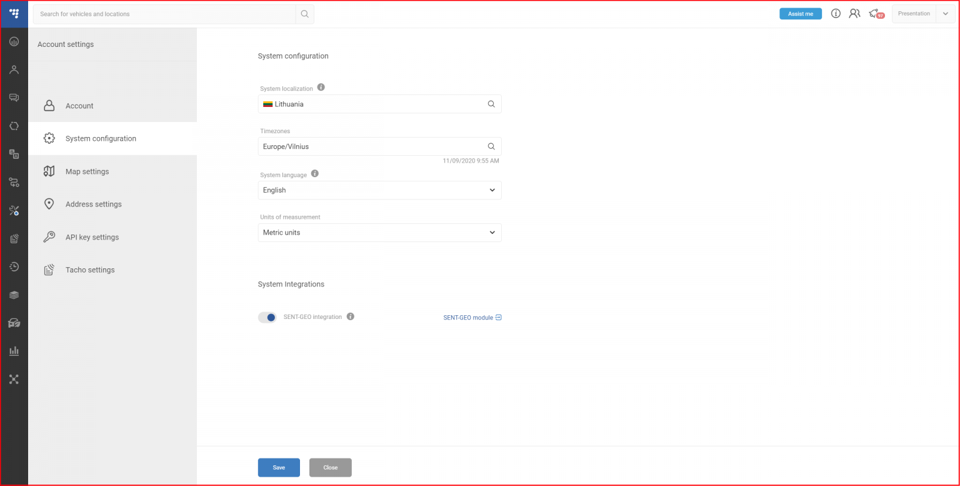The image size is (960, 486).
Task: Click the notifications bell icon showing 97 alerts
Action: [x=875, y=13]
